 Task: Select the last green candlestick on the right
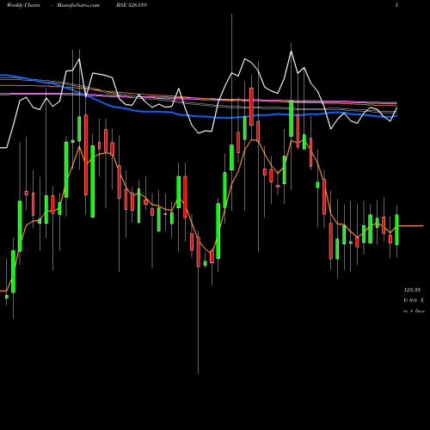pyautogui.click(x=396, y=230)
